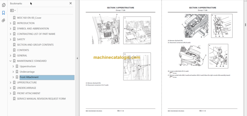The width and height of the screenshot is (247, 116).
Task: Click 'SECTION 3 UPPERSTRUCTURE' heading on left page
Action: click(x=121, y=8)
